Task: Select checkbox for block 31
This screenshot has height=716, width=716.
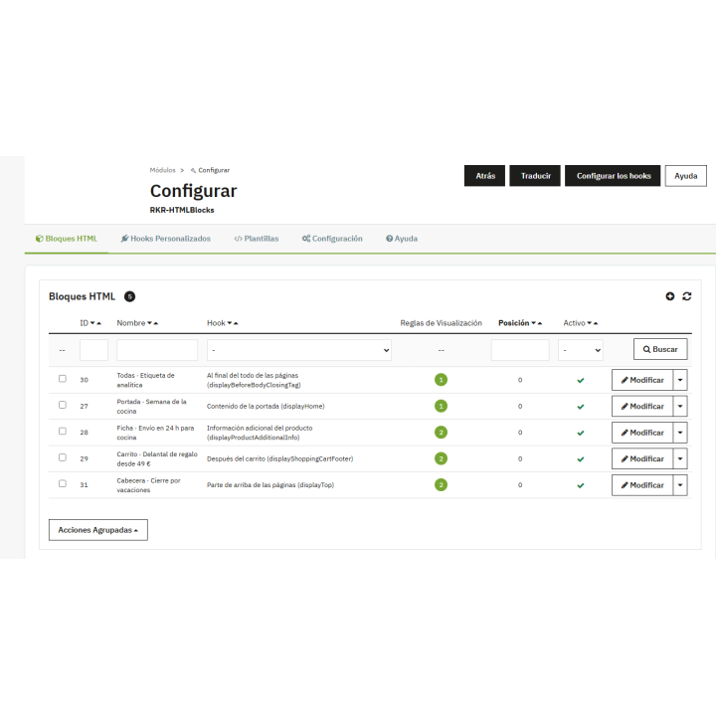Action: [x=63, y=483]
